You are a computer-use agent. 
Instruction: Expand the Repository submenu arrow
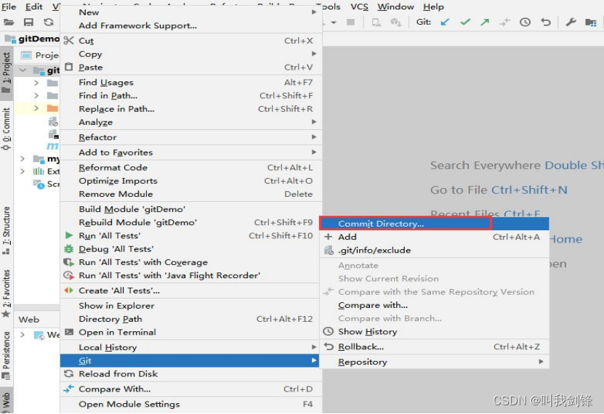pos(541,362)
